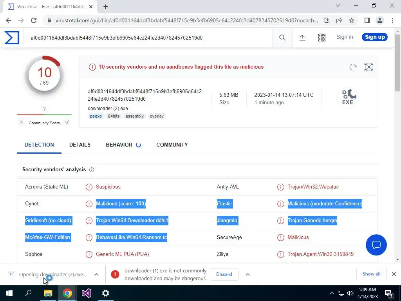
Task: Click the 5.63 MB size value
Action: (x=229, y=95)
